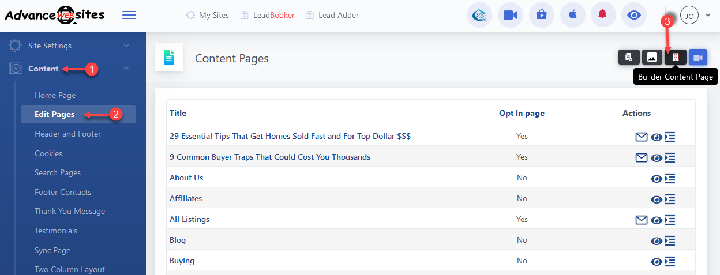
Task: Open the Builder Content Page building icon
Action: [675, 57]
